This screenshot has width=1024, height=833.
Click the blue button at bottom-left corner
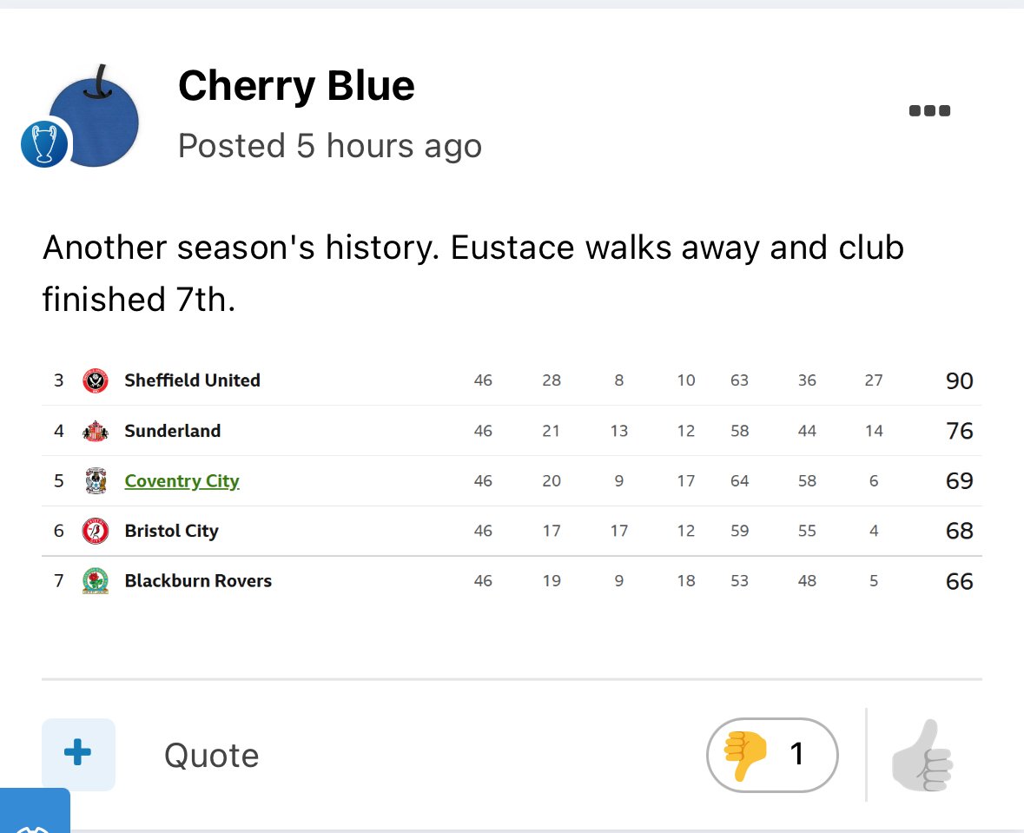tap(35, 812)
